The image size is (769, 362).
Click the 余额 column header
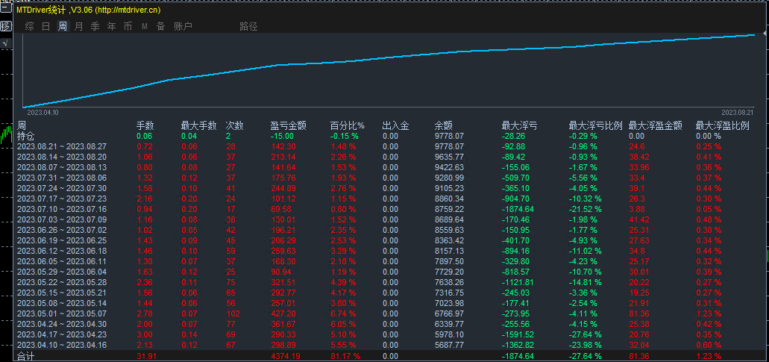(443, 125)
